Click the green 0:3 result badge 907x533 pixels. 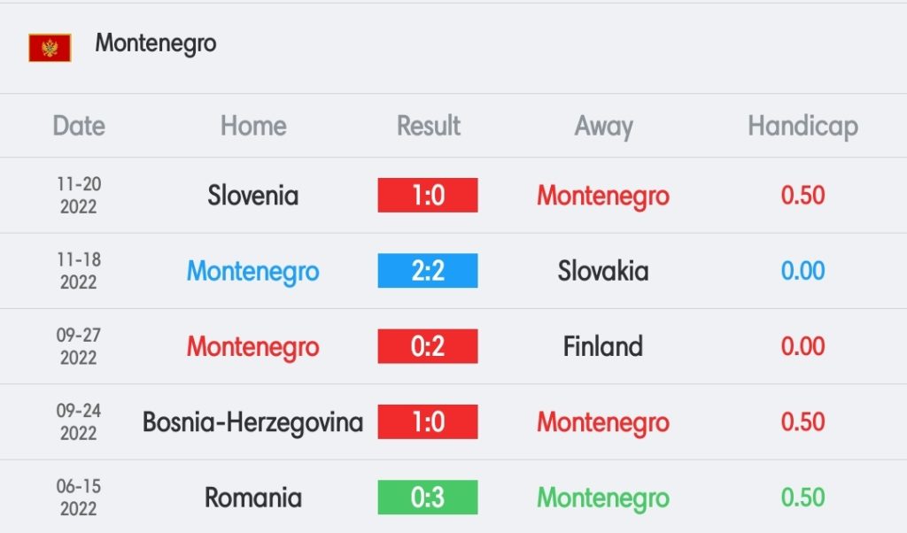(428, 498)
